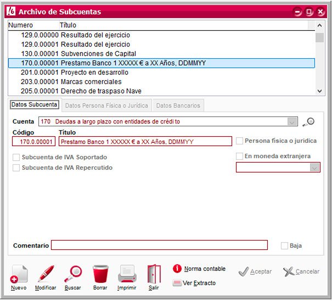Click the Código input field
The height and width of the screenshot is (301, 332).
tap(34, 142)
